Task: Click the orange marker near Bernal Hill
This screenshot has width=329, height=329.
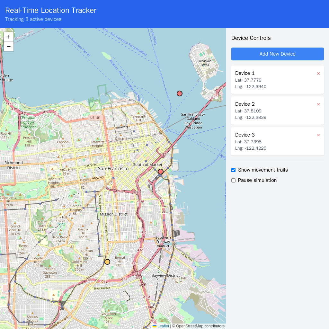Action: [x=107, y=262]
